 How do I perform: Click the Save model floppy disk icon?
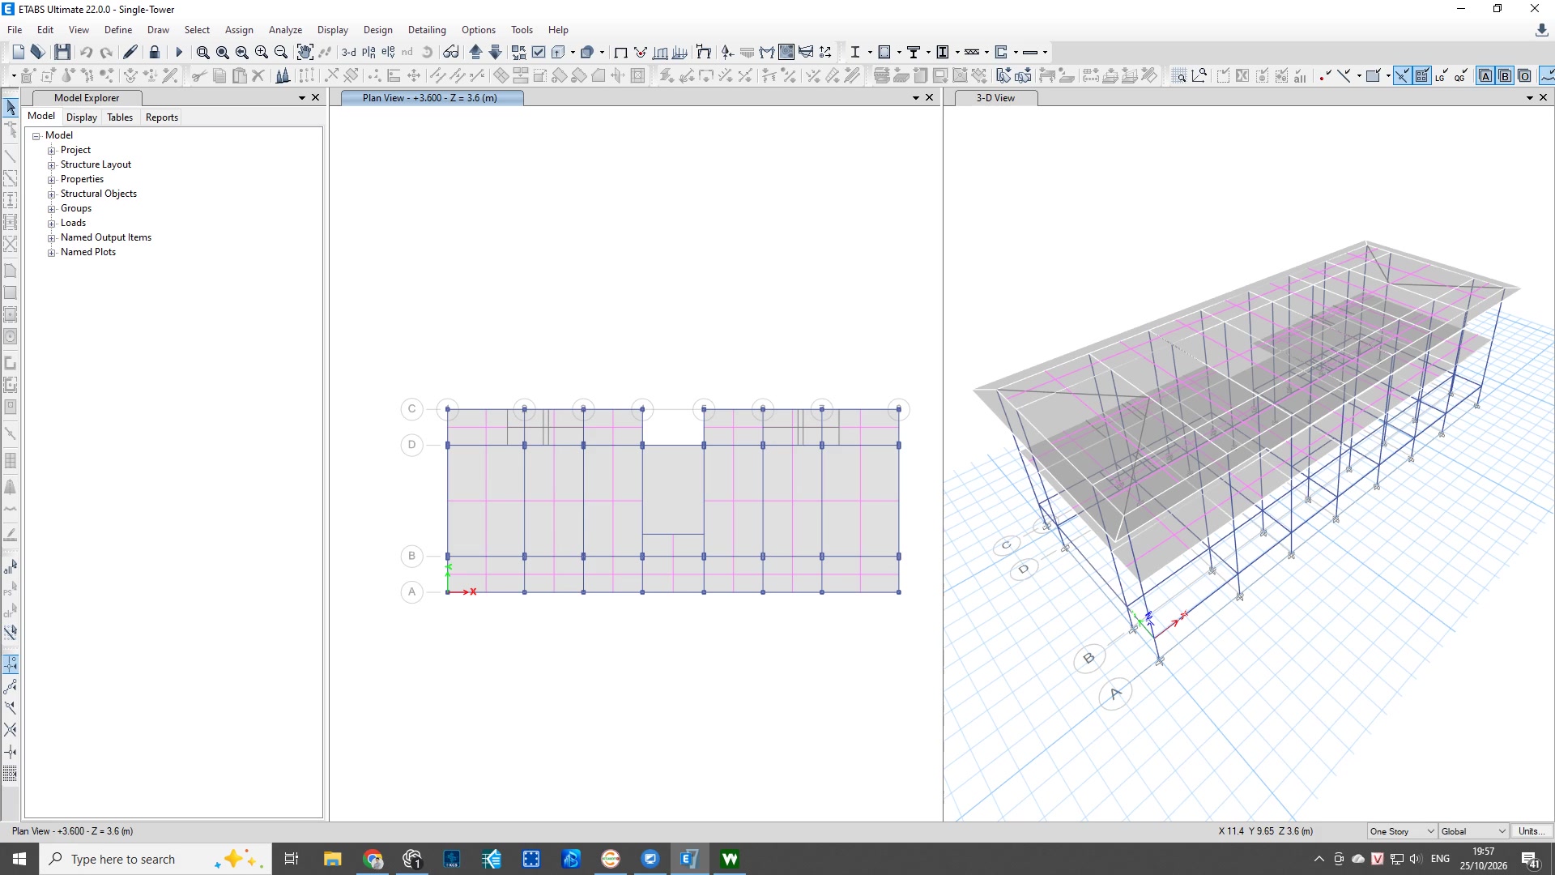62,52
